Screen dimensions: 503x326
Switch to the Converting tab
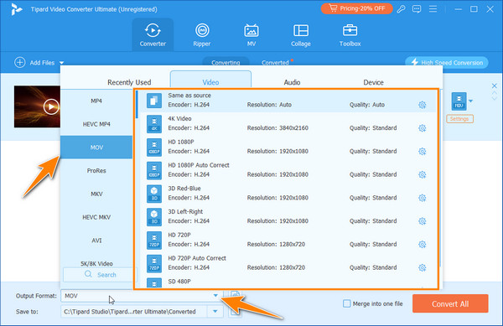tap(226, 63)
